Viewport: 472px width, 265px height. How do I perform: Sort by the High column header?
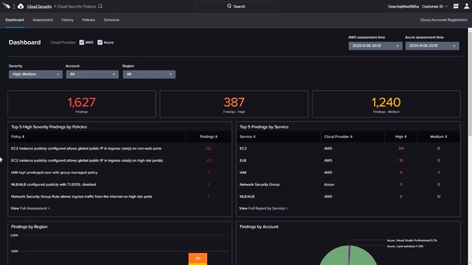(x=401, y=137)
